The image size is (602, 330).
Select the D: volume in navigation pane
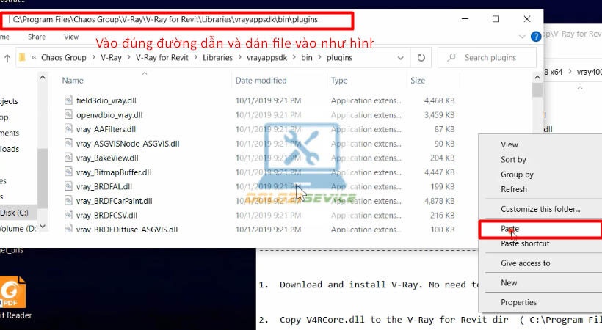18,229
